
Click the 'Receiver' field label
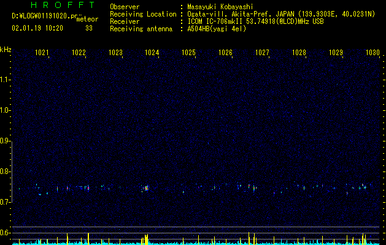coord(125,21)
